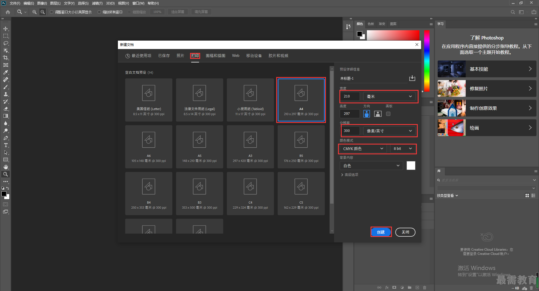
Task: Click the zoom-out magnifier in options bar
Action: pos(43,12)
